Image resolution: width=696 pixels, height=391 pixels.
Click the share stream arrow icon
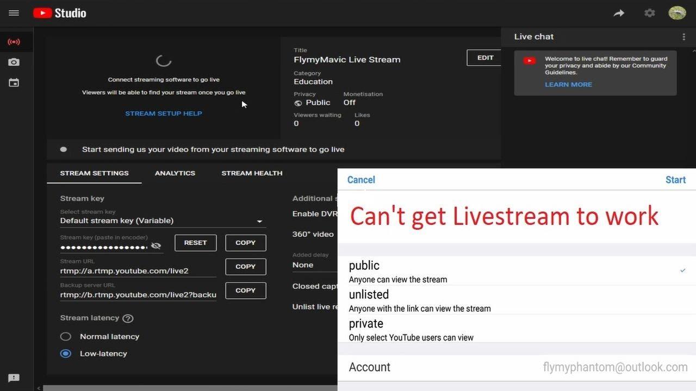[619, 12]
